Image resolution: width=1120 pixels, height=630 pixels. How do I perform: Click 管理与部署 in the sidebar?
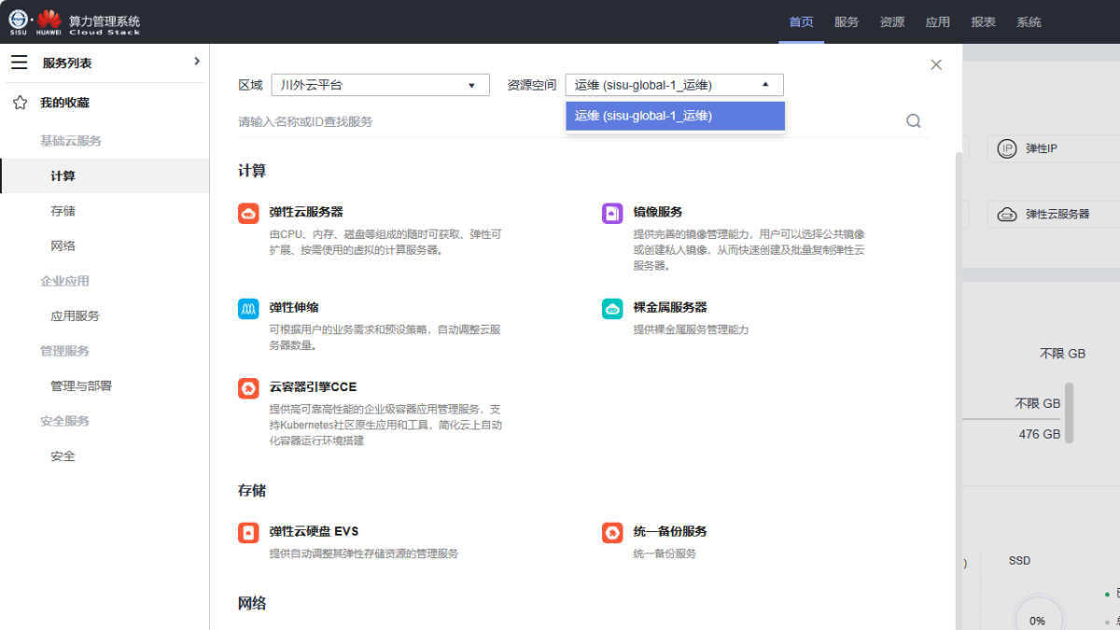click(81, 385)
